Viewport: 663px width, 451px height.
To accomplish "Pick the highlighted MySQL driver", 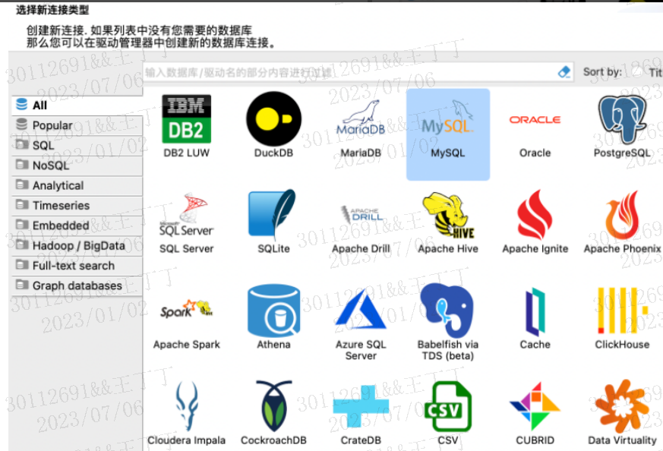I will (448, 134).
